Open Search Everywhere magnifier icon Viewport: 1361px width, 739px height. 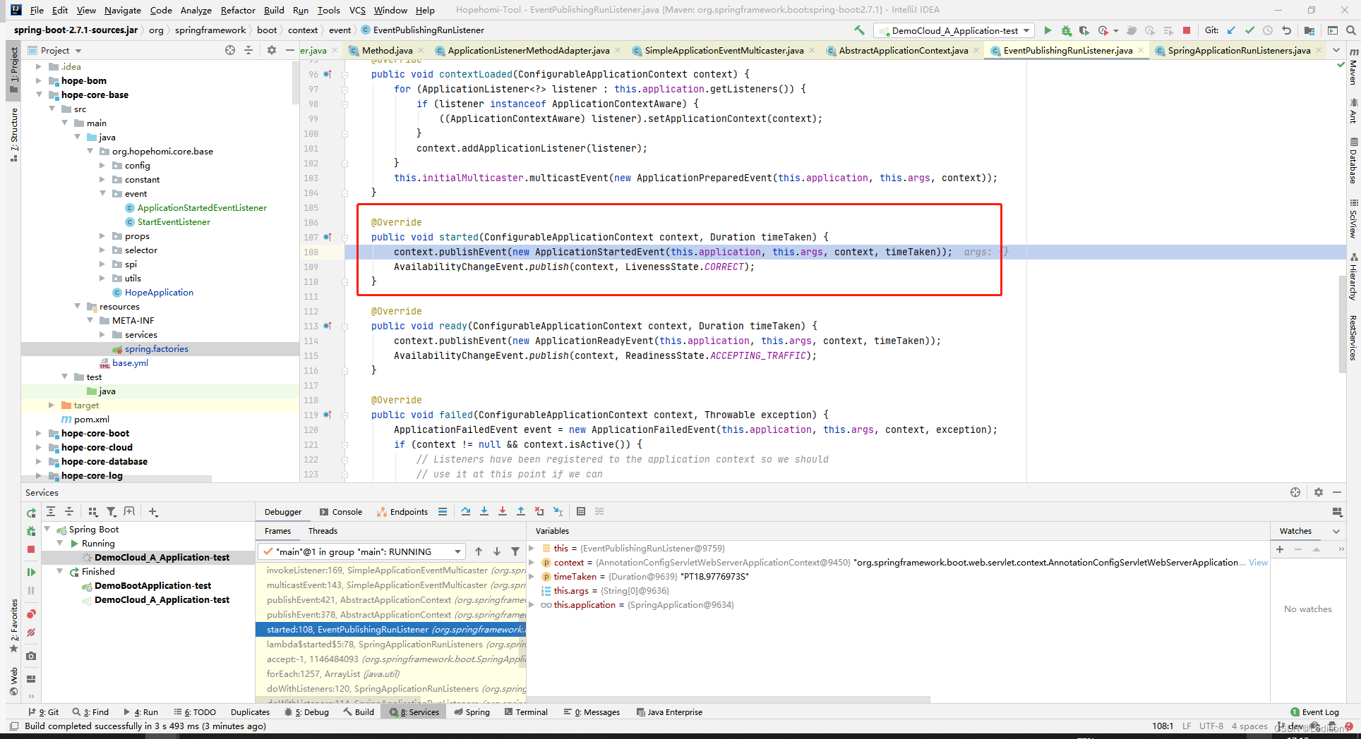point(1350,30)
